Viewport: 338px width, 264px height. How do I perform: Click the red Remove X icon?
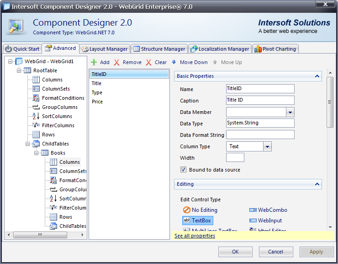[x=117, y=62]
